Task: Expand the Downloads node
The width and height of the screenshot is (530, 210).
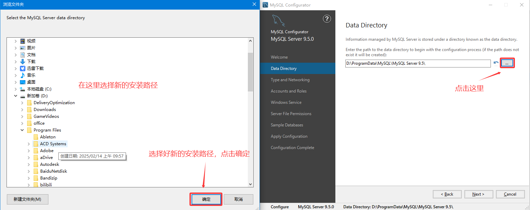Action: 22,110
